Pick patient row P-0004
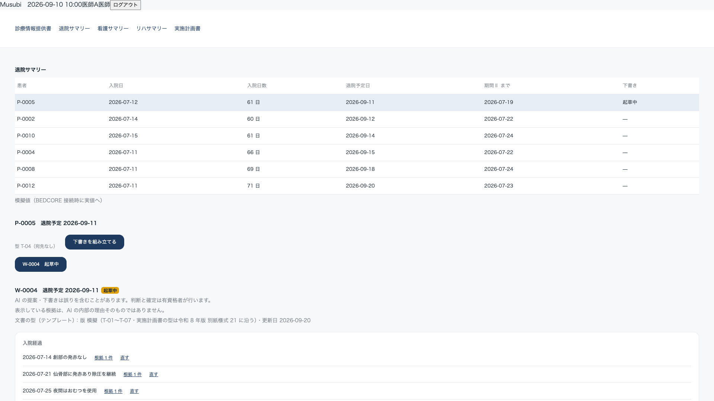The height and width of the screenshot is (401, 714). tap(357, 153)
